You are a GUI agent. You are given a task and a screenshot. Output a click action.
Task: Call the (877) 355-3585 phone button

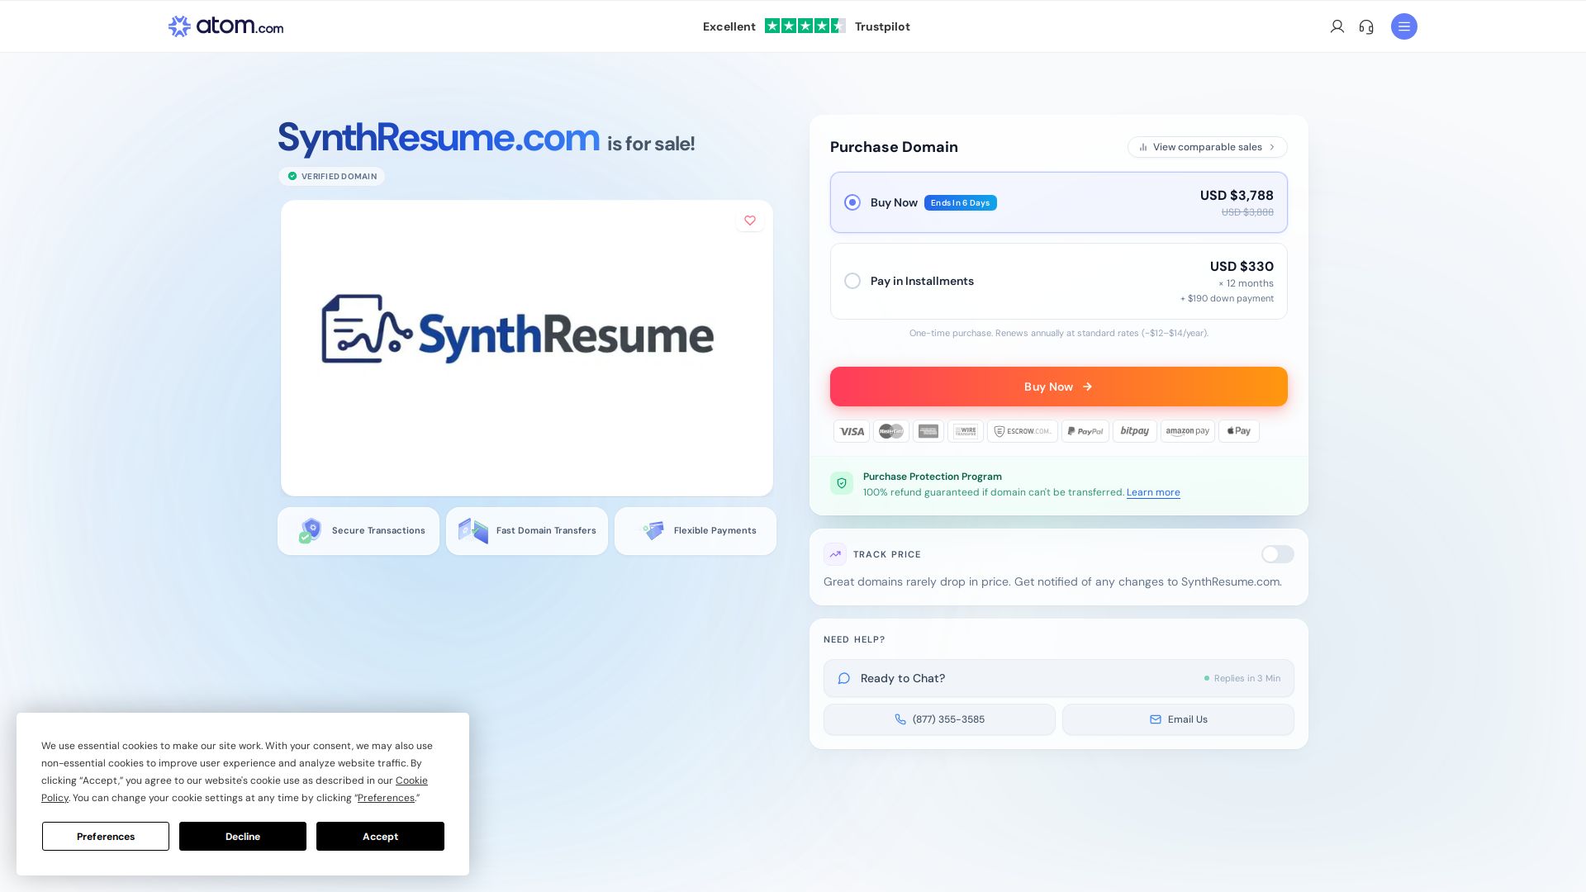pyautogui.click(x=939, y=719)
